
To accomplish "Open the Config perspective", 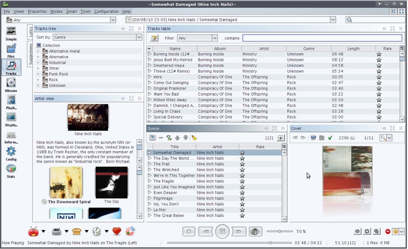I will point(11,154).
